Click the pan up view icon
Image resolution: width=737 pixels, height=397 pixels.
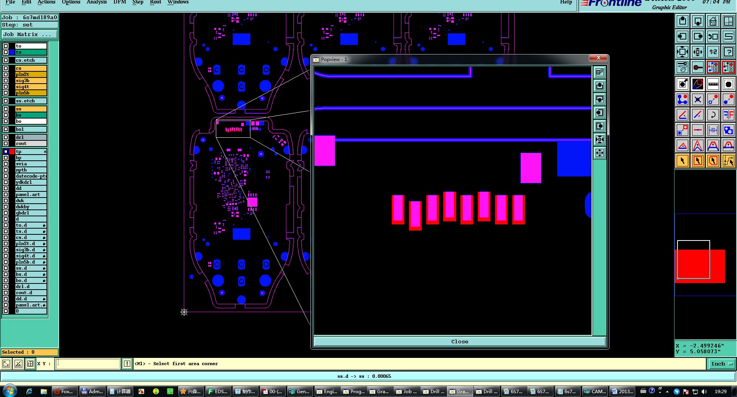point(682,21)
